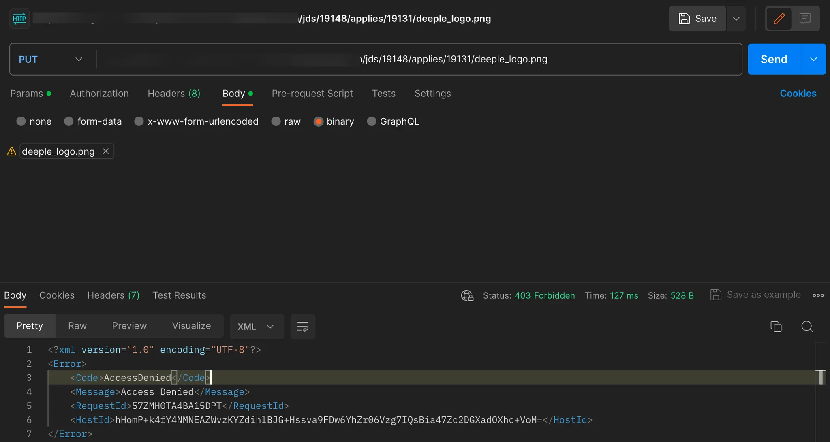The image size is (830, 442).
Task: Click the request URL input field
Action: tap(417, 59)
